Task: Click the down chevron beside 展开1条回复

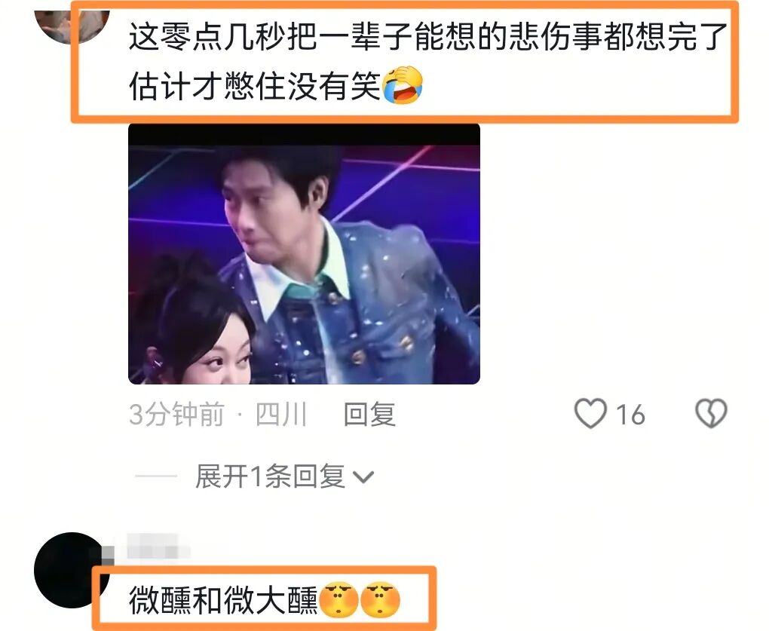Action: [x=363, y=477]
